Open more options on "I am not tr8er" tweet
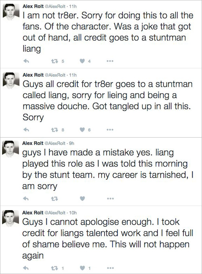This screenshot has height=274, width=202. pyautogui.click(x=110, y=61)
